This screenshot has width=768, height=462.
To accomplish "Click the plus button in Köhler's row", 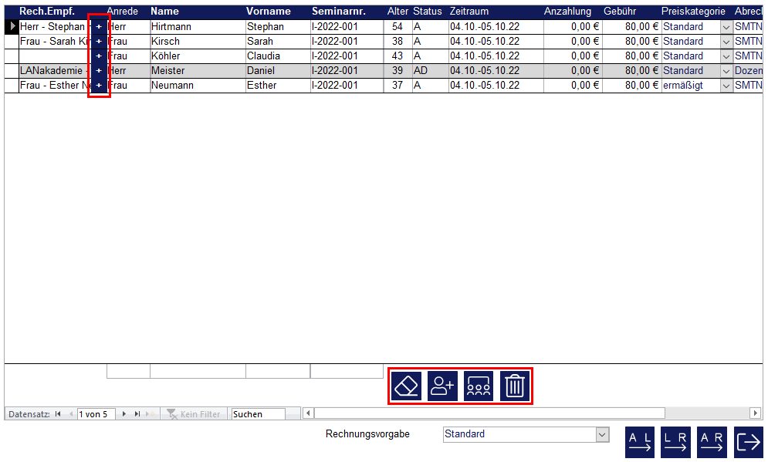I will coord(99,56).
